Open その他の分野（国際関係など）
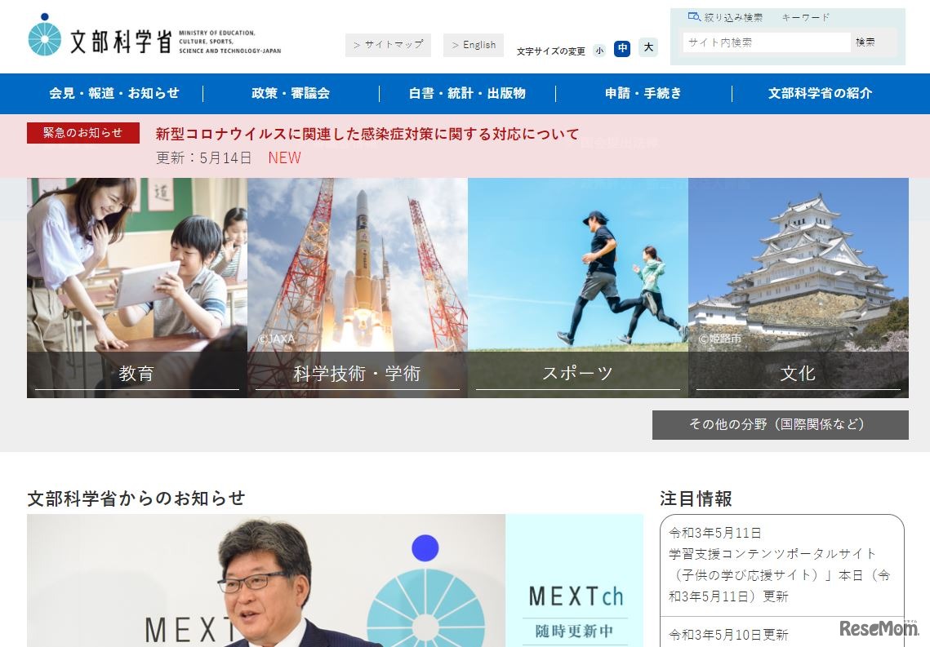The width and height of the screenshot is (930, 647). [x=781, y=424]
